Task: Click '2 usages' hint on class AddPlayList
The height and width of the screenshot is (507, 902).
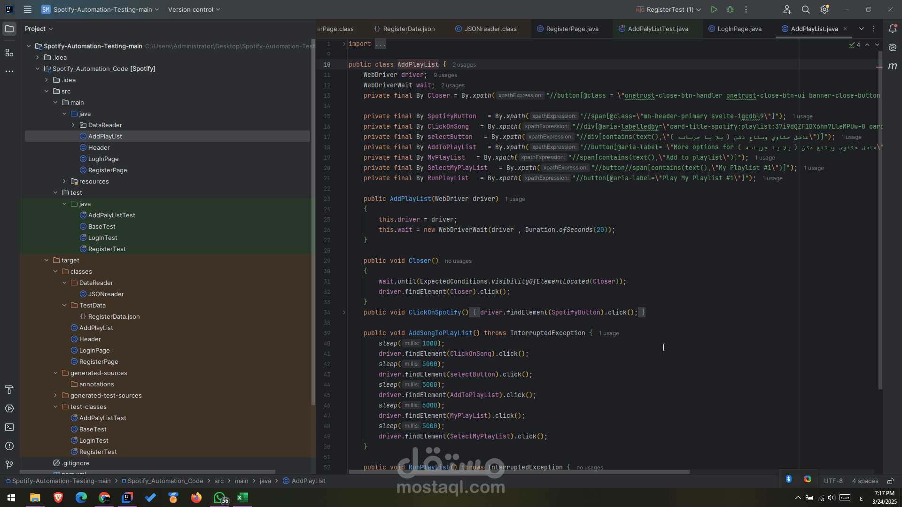Action: [x=464, y=65]
